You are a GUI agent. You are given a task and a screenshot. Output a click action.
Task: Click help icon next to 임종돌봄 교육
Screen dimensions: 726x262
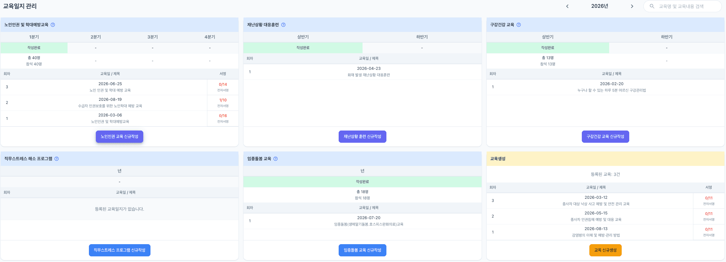[x=276, y=159]
